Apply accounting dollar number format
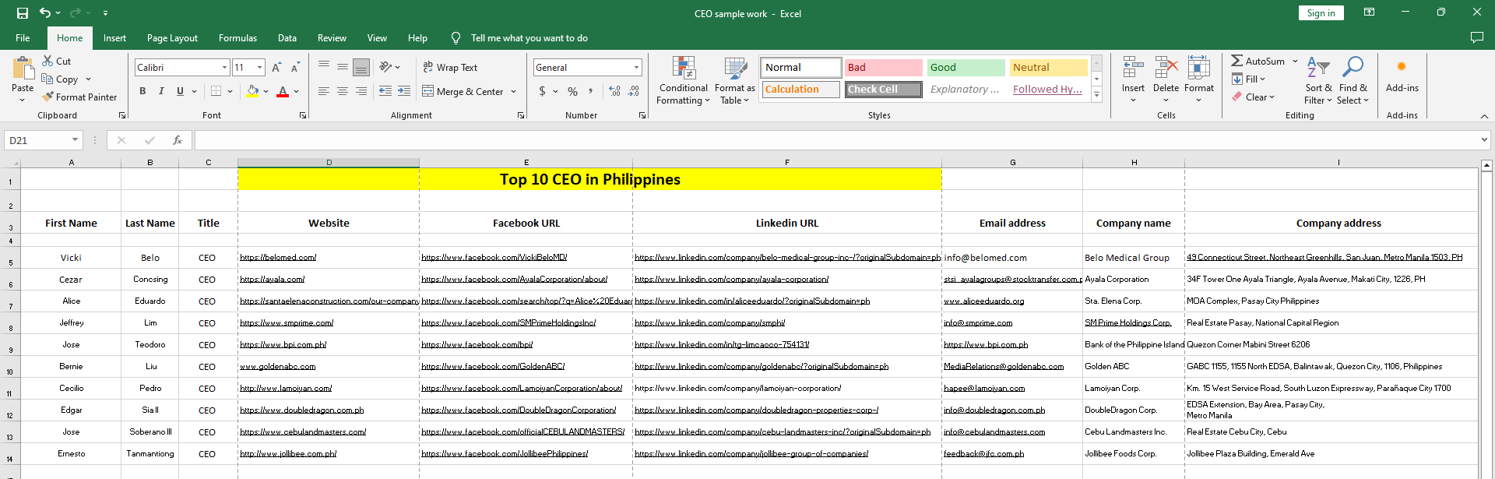1495x479 pixels. coord(542,91)
